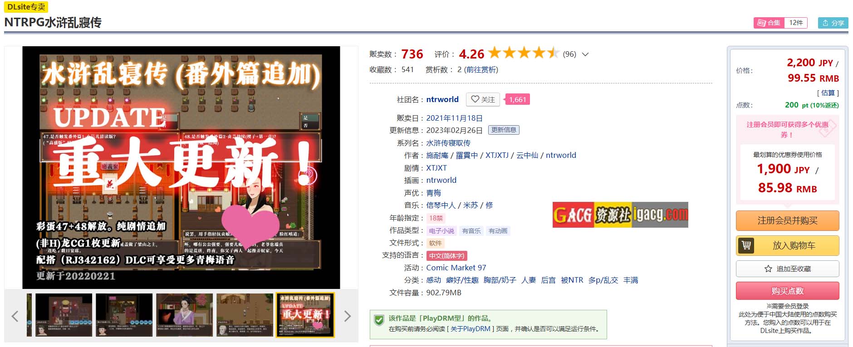This screenshot has height=347, width=853.
Task: Click the heart icon on the 关注 follow button
Action: click(x=475, y=99)
